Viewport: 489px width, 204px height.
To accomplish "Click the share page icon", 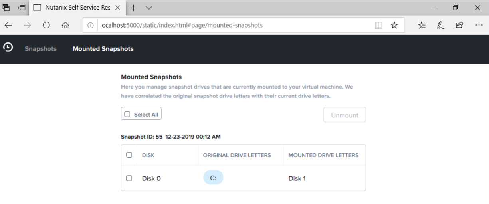I will coord(459,25).
